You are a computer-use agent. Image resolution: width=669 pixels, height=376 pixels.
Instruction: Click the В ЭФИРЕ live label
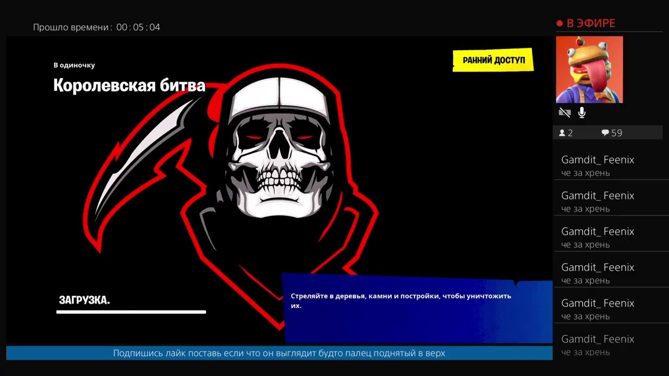pos(591,23)
